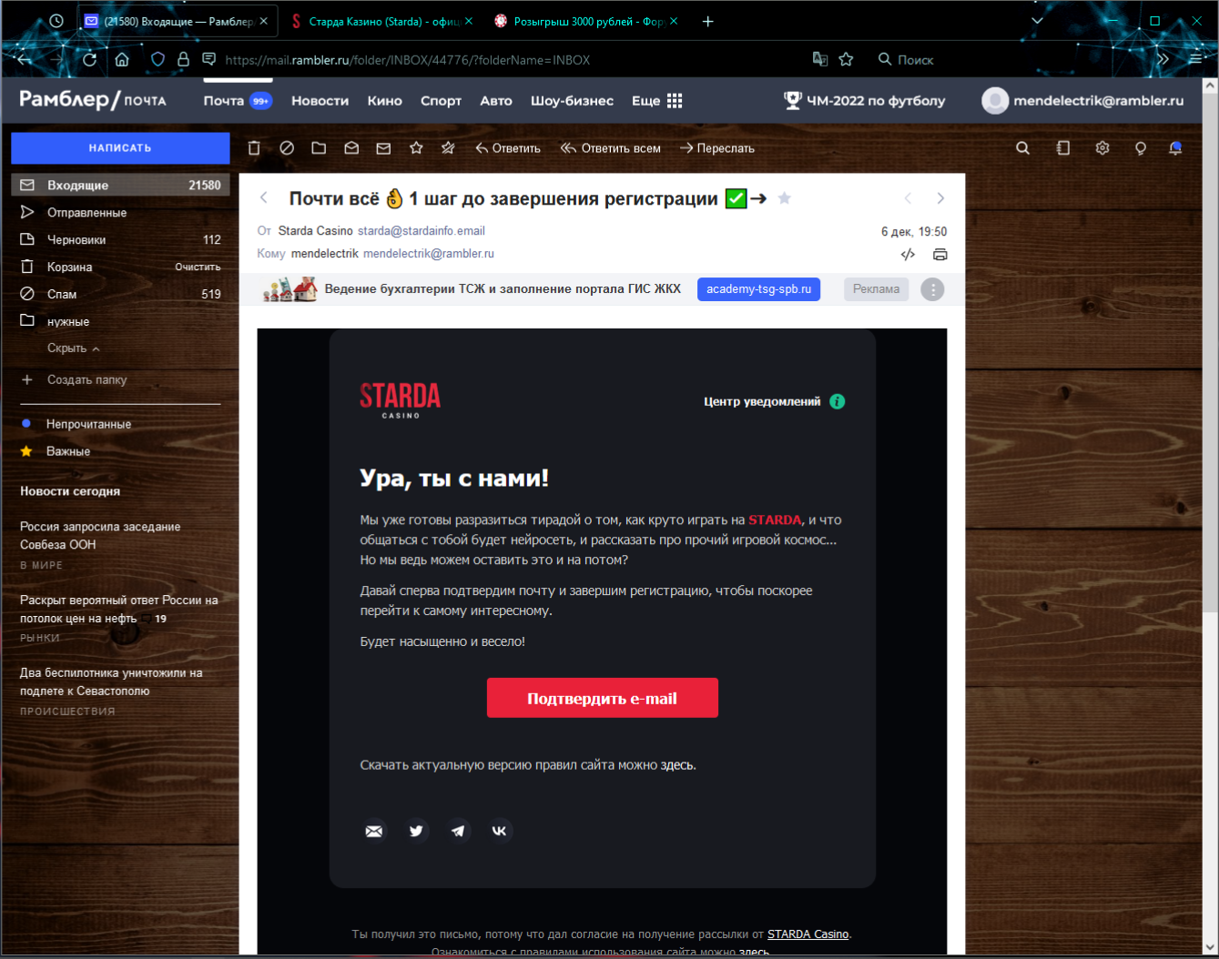Click the VK icon in email footer
1219x959 pixels.
(x=500, y=831)
